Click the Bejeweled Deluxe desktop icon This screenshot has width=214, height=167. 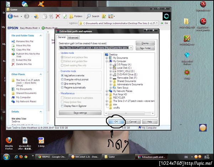(x=187, y=59)
